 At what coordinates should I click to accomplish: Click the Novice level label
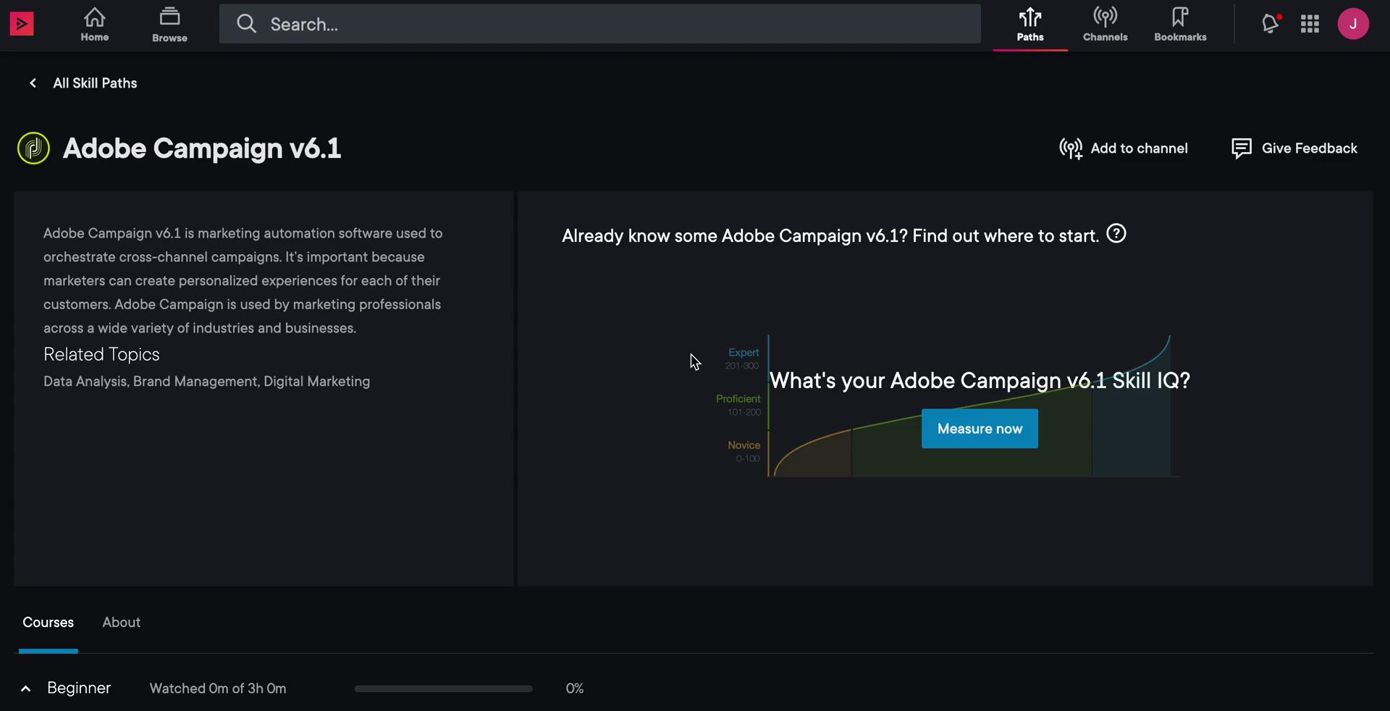point(744,445)
